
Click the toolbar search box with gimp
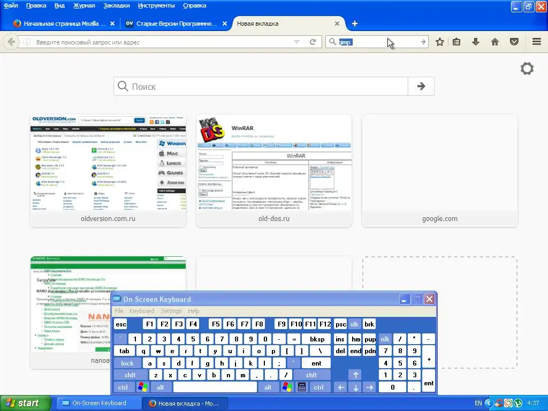[x=377, y=42]
